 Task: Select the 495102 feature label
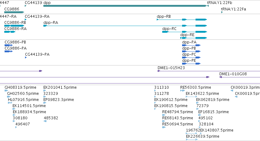pyautogui.click(x=206, y=118)
